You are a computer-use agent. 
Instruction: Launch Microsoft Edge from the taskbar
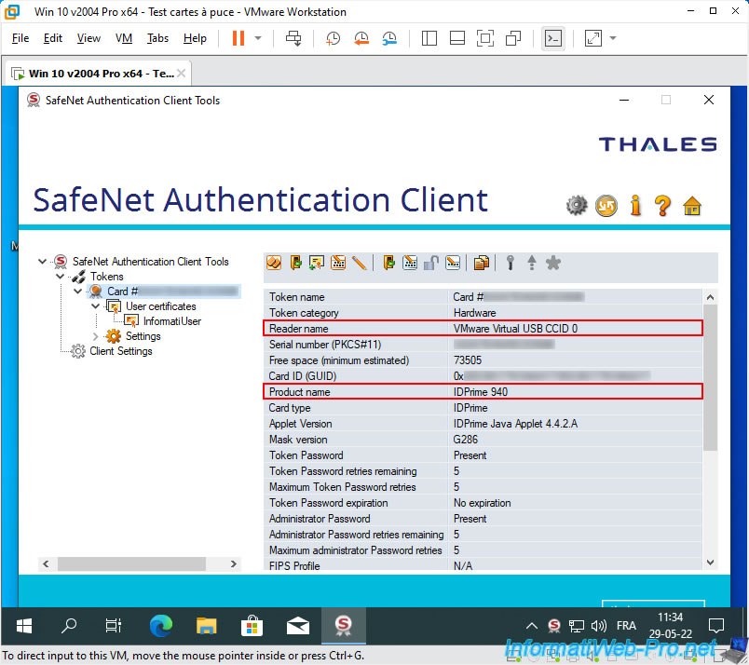[x=160, y=625]
